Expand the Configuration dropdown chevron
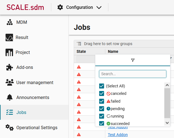This screenshot has height=138, width=174. pyautogui.click(x=99, y=7)
